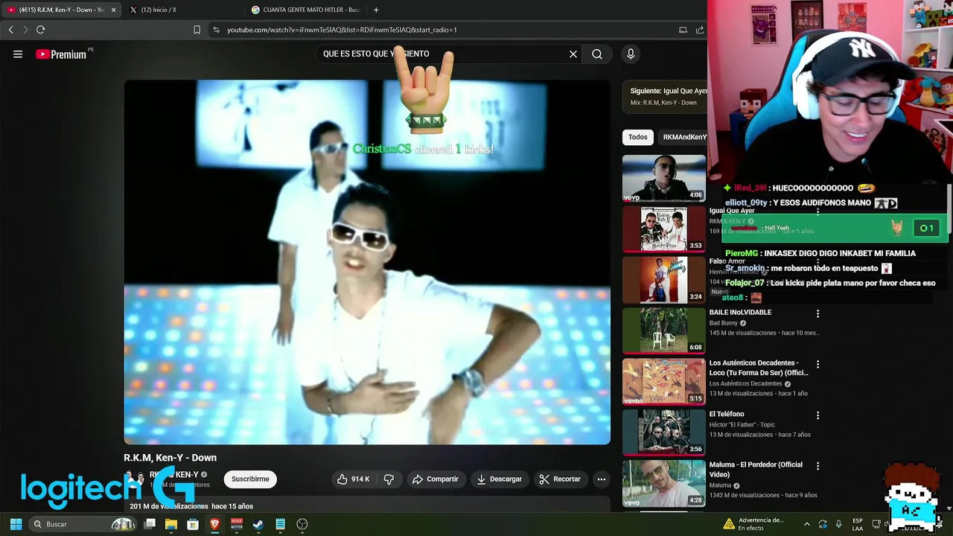Screen dimensions: 953x536
Task: Go to YouTube Premium home logo
Action: click(x=61, y=54)
